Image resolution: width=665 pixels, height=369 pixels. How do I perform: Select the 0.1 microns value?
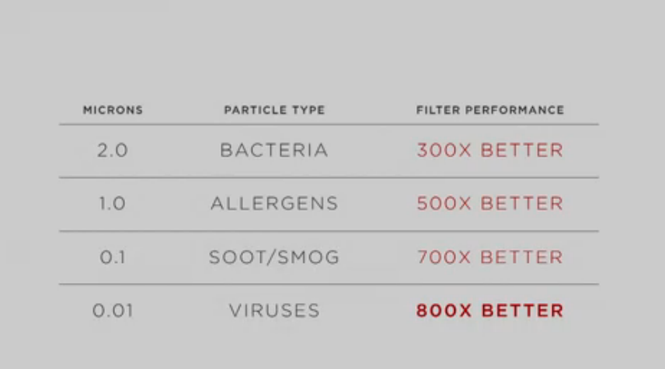(113, 257)
